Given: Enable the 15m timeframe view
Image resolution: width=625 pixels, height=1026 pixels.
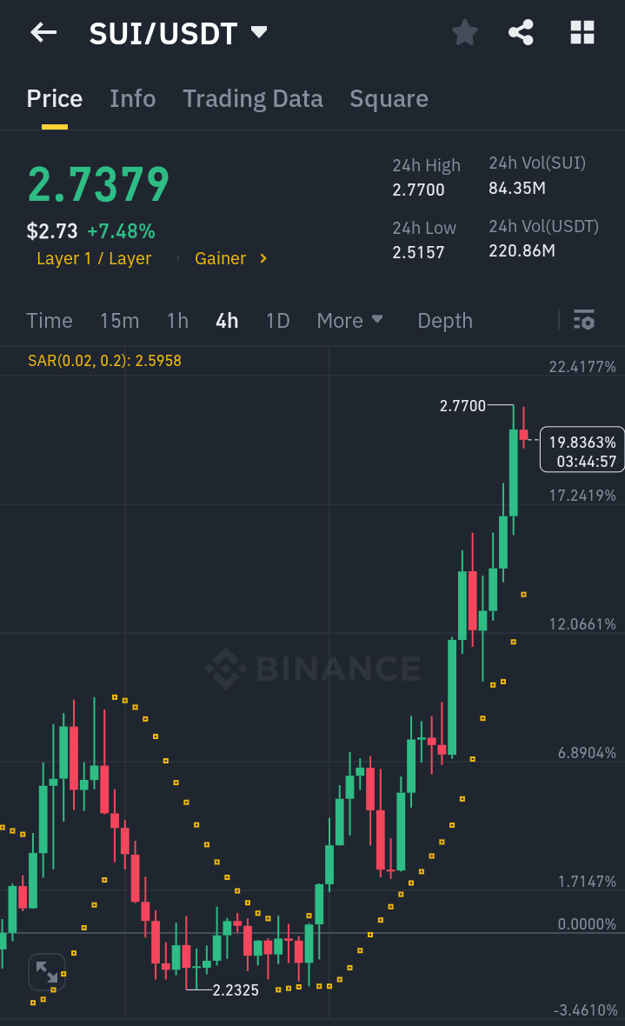Looking at the screenshot, I should click(x=119, y=320).
